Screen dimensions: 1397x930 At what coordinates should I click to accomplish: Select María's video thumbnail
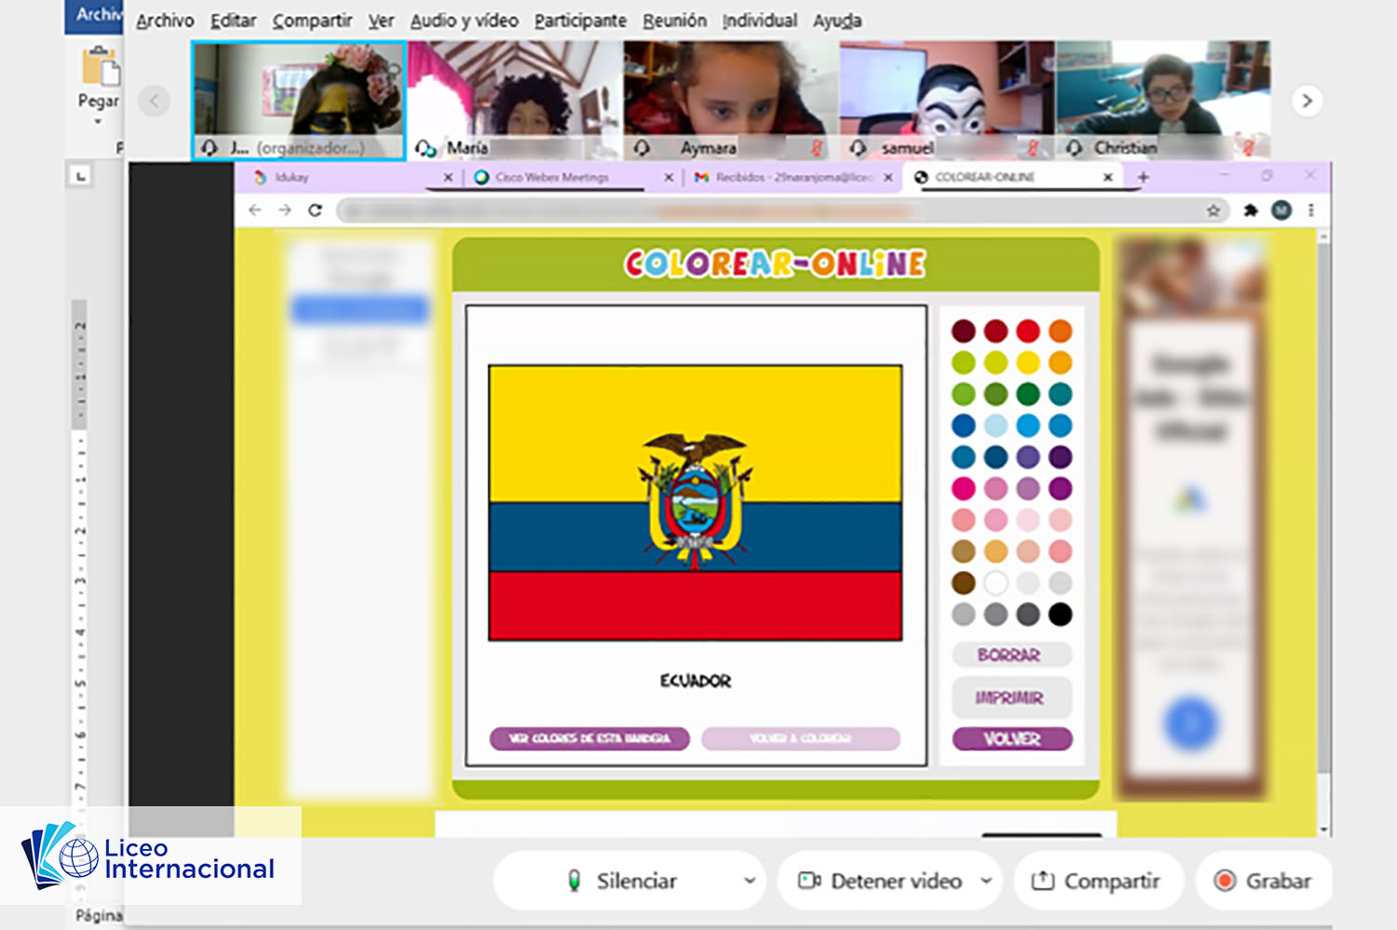(x=515, y=101)
